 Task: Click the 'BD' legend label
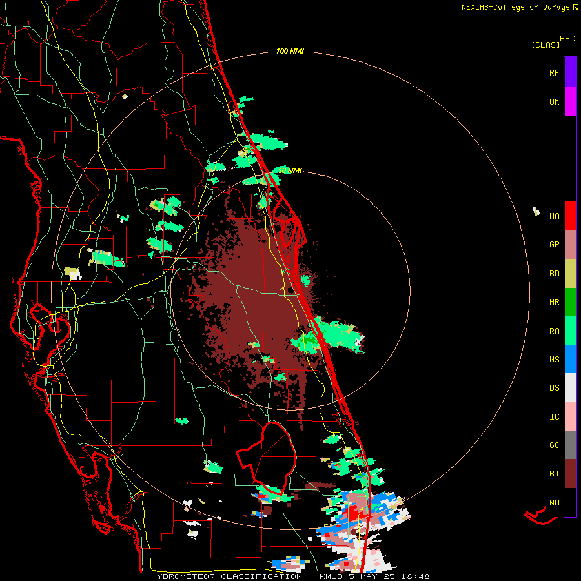[x=554, y=274]
